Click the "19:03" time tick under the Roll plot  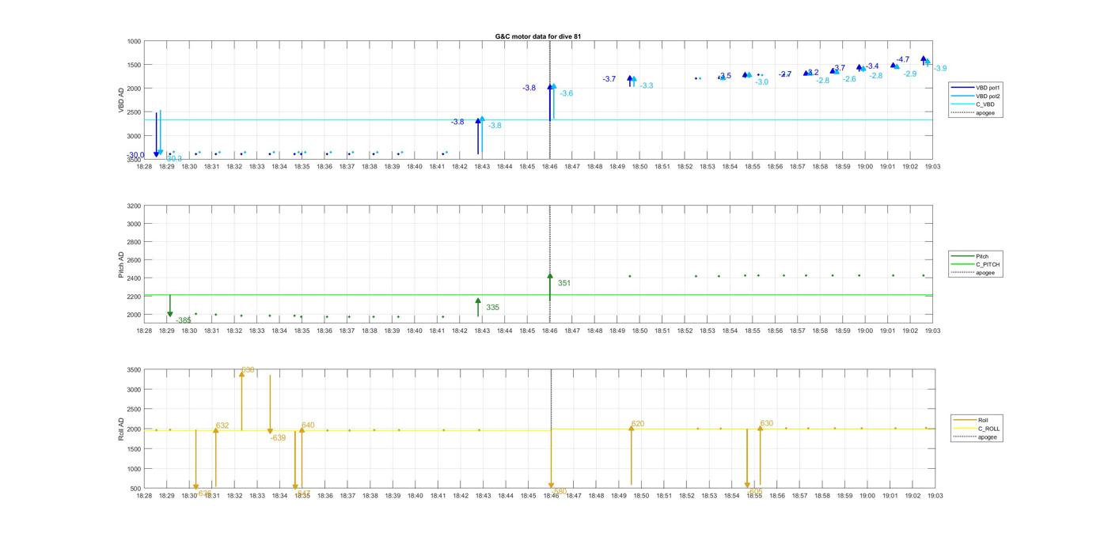tap(935, 496)
